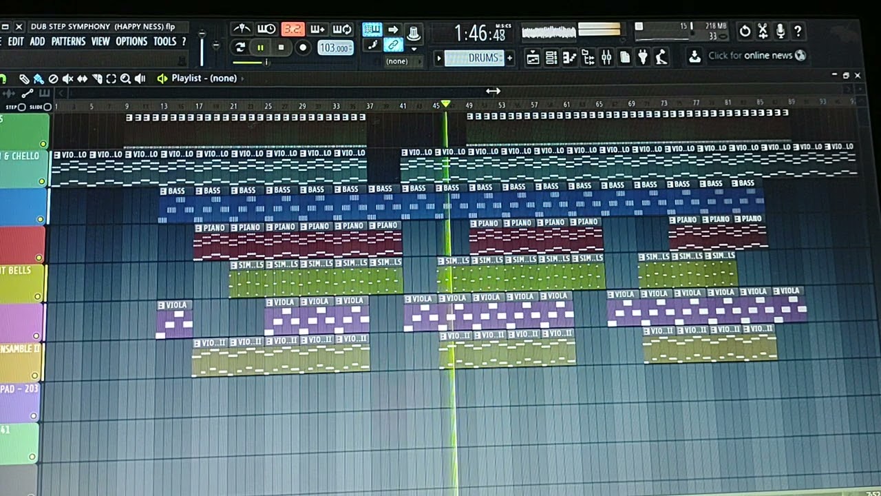Open the TOOLS menu
Viewport: 881px width, 496px height.
(164, 41)
